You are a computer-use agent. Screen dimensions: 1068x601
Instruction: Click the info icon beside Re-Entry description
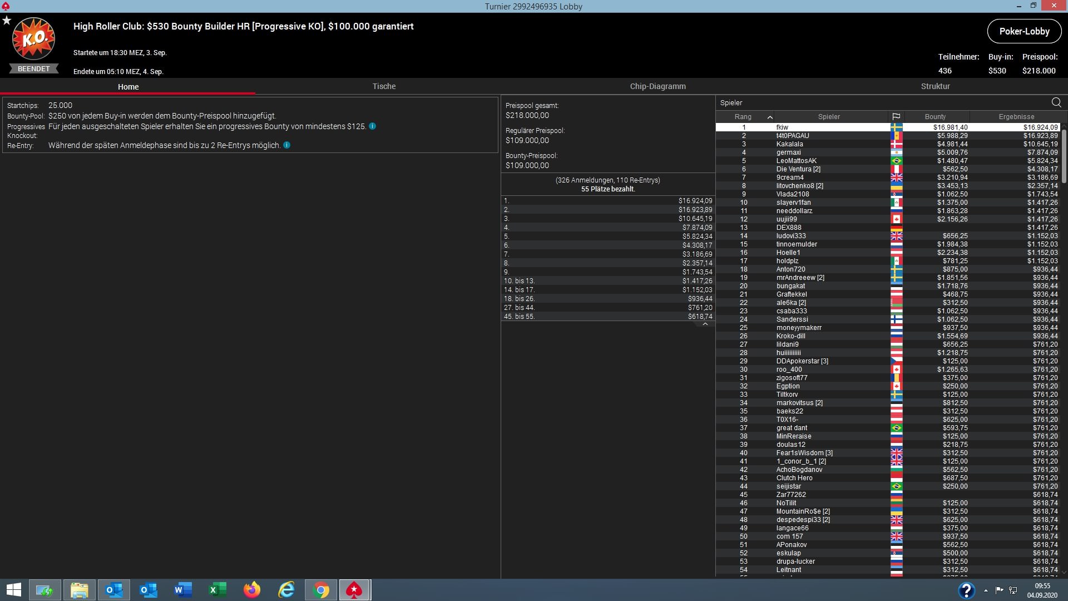(287, 145)
